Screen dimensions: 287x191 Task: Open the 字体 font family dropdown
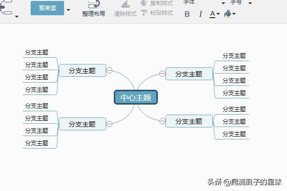tap(223, 3)
